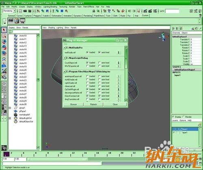Check loaded for animImportExport.mll
This screenshot has height=170, width=203.
[x=87, y=76]
